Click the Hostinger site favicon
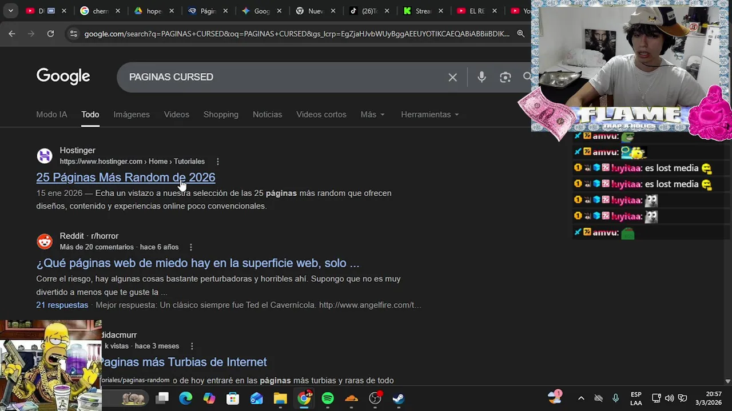Image resolution: width=732 pixels, height=411 pixels. (x=45, y=156)
